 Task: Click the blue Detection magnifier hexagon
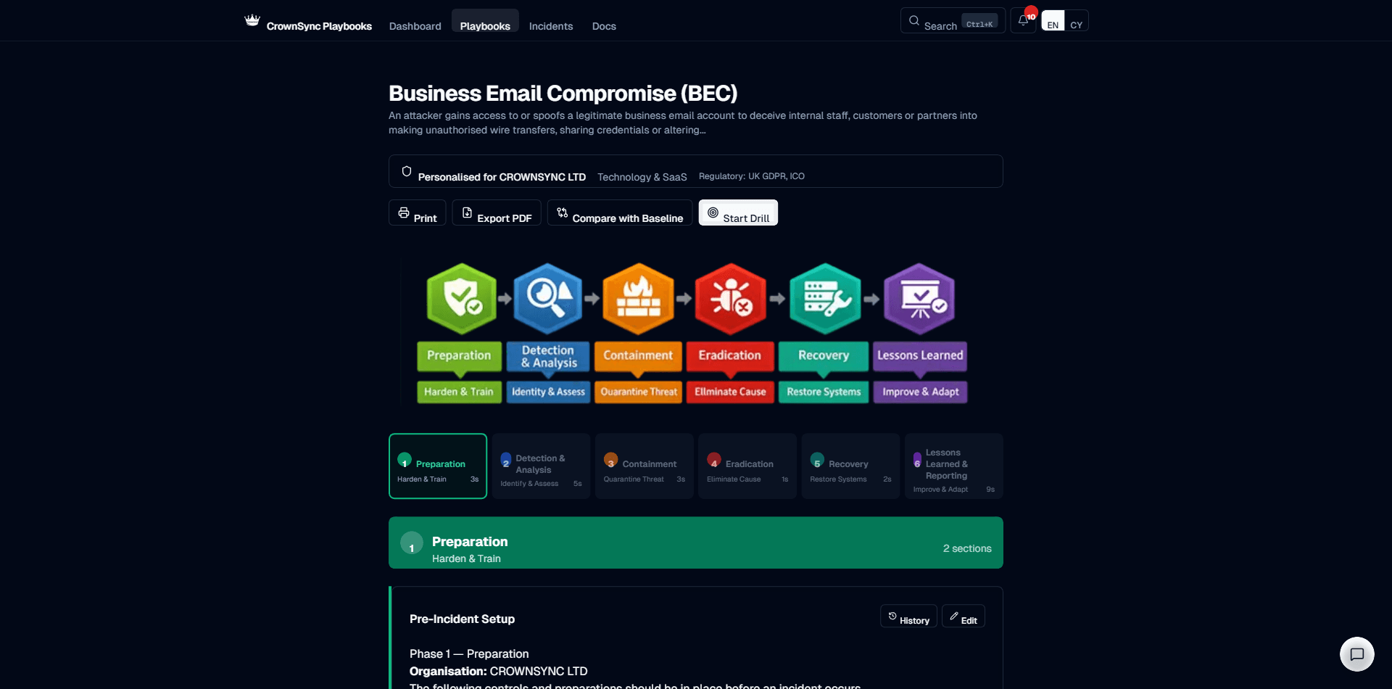coord(548,298)
